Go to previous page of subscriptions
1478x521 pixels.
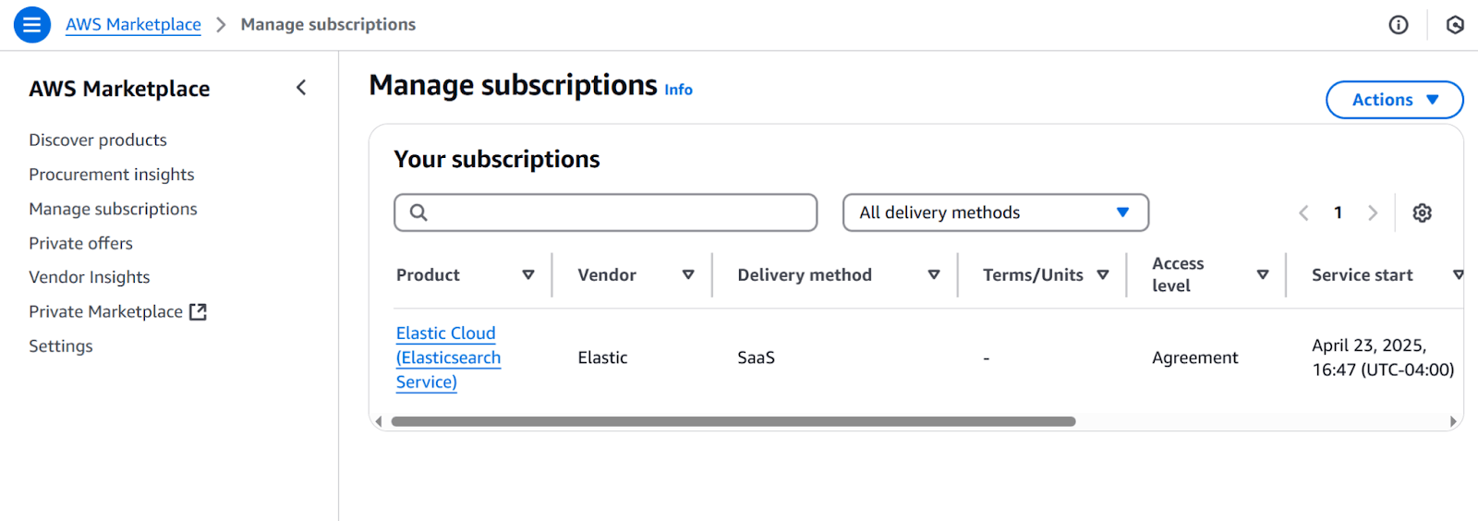(x=1303, y=213)
